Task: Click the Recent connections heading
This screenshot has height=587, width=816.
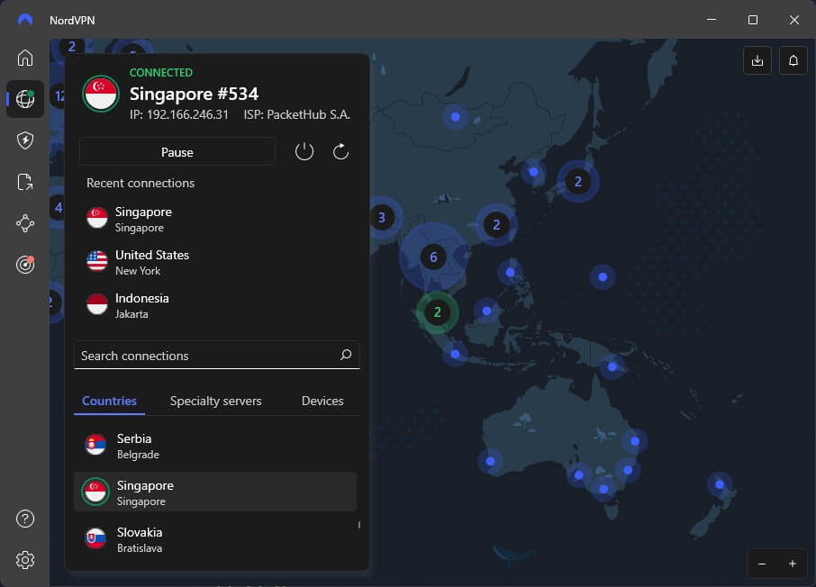Action: coord(141,183)
